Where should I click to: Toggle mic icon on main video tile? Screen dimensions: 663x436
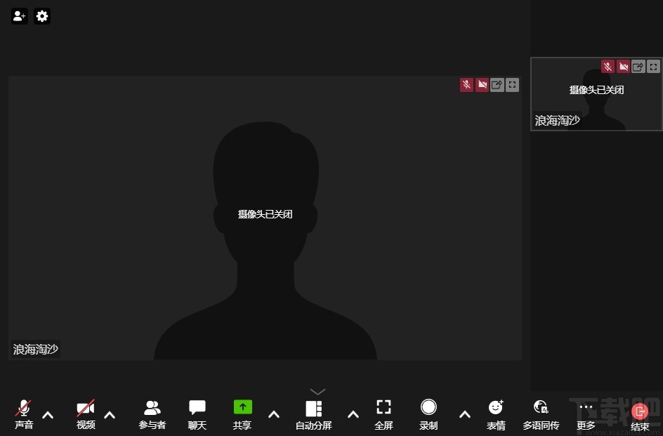point(466,85)
